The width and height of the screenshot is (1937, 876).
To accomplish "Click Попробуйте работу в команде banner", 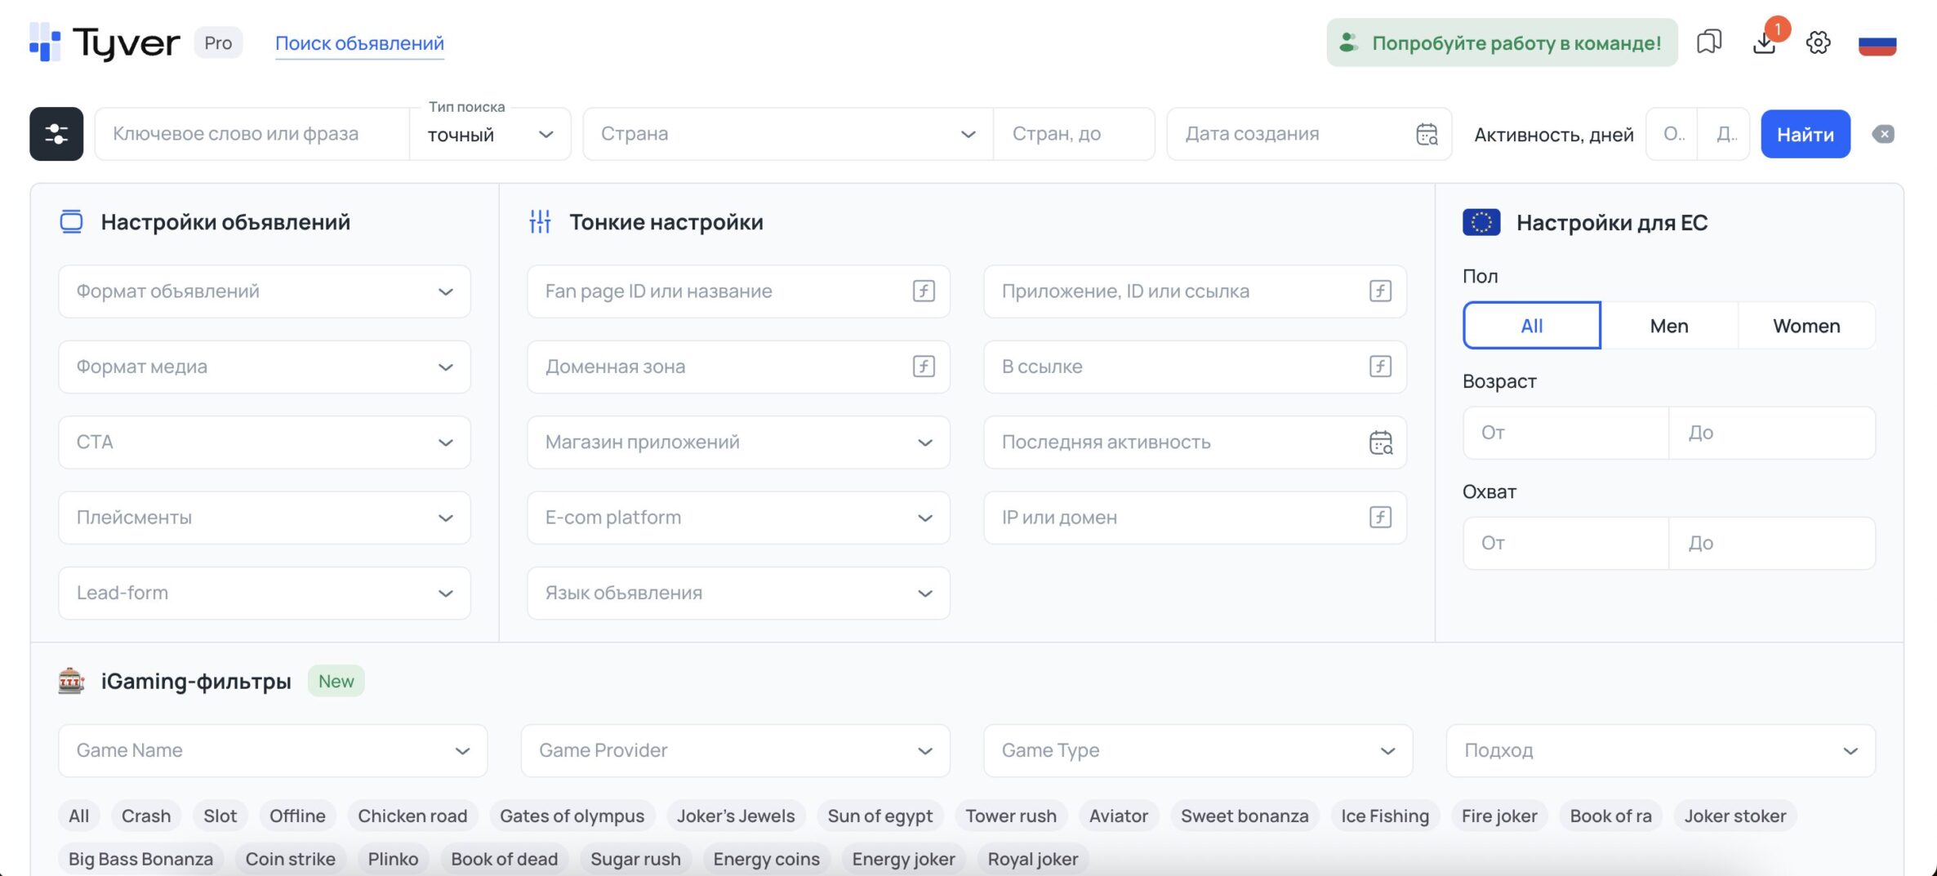I will pos(1502,42).
